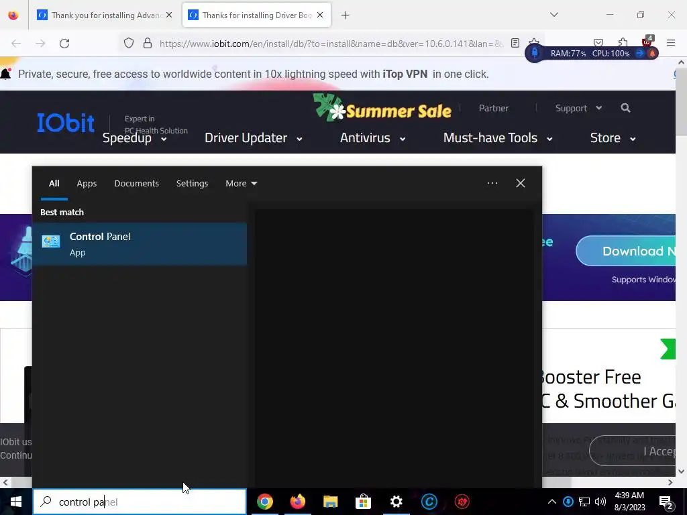Click the Summer Sale banner link
The height and width of the screenshot is (515, 687).
[382, 108]
